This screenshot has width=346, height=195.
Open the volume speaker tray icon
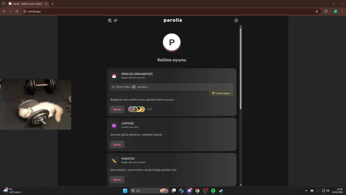(x=328, y=191)
